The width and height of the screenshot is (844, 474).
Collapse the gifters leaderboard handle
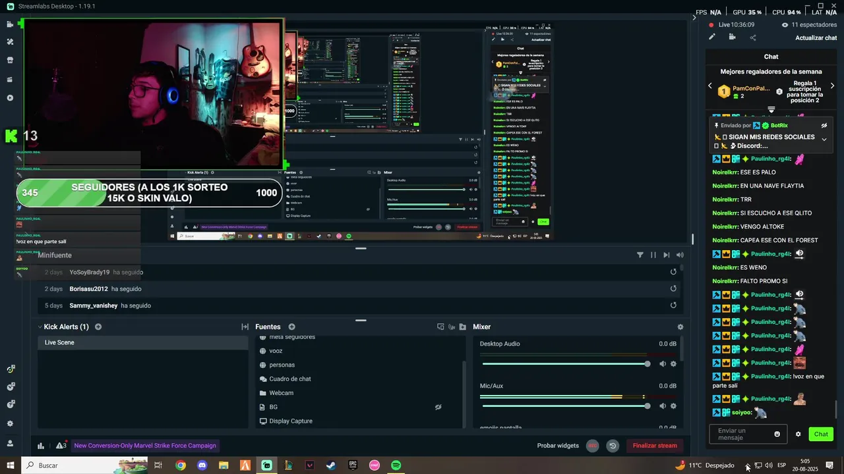[771, 109]
